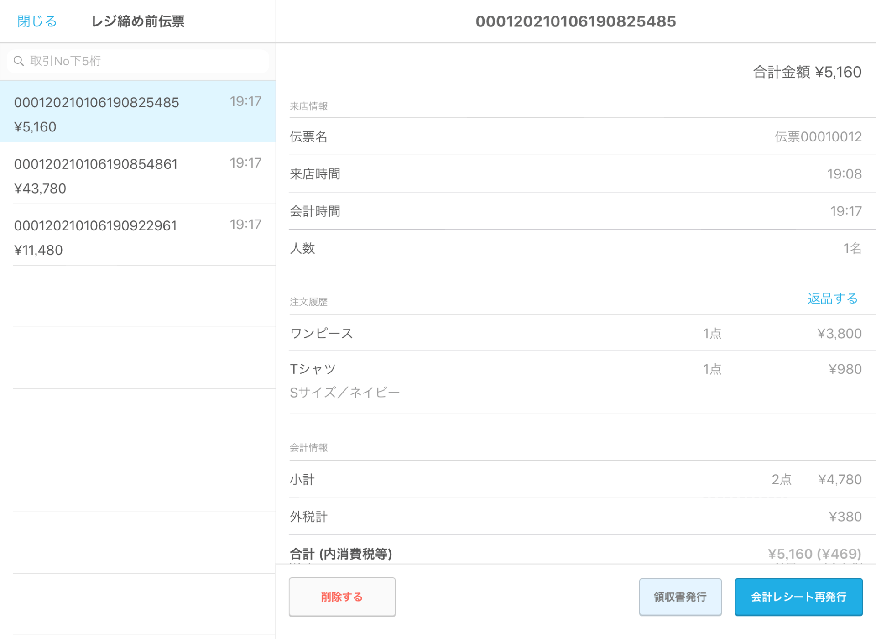Click the magnifying glass search icon
Screen dimensions: 876x639
(x=19, y=61)
